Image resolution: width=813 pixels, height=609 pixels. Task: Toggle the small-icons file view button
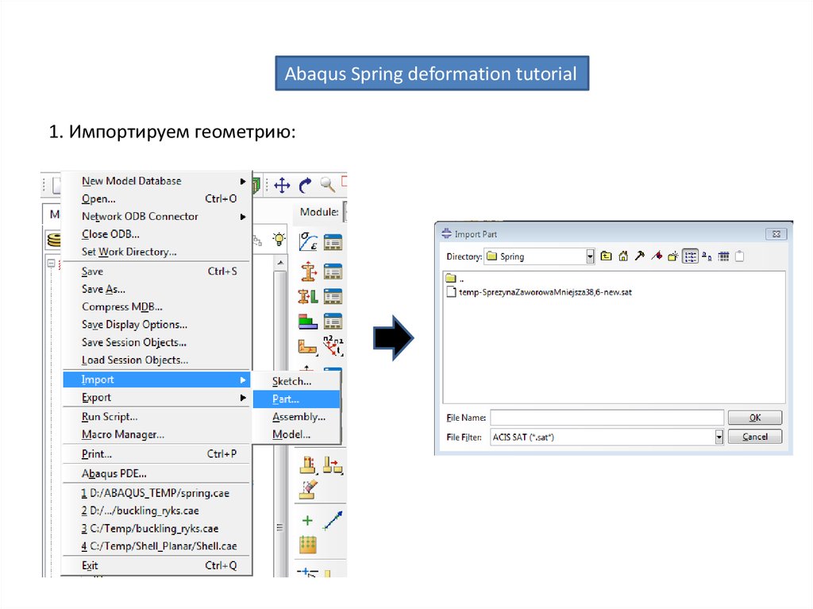pos(707,256)
